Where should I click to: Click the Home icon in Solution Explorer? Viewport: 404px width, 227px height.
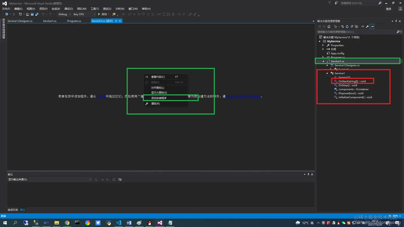click(x=329, y=26)
